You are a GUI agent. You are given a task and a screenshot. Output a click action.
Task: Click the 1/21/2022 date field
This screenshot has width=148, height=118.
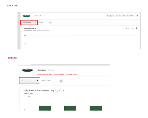tap(43, 22)
